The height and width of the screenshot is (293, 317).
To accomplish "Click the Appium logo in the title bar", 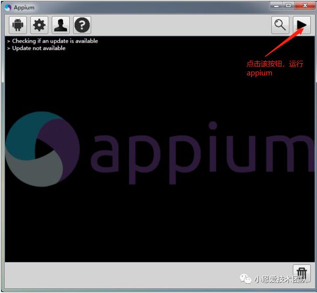I will [8, 8].
